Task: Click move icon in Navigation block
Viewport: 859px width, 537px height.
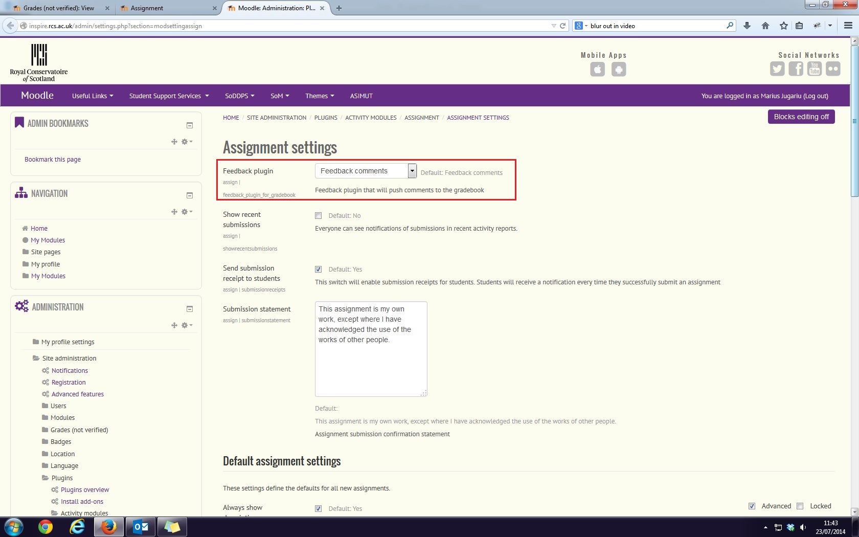Action: tap(174, 212)
